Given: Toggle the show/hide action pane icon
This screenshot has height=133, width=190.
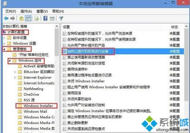Looking at the screenshot, I should click(52, 19).
